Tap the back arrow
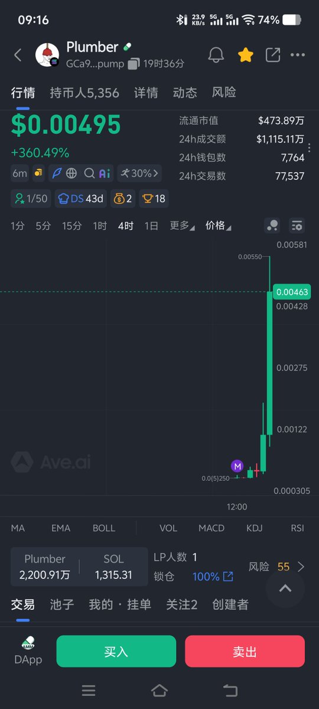The height and width of the screenshot is (709, 319). 18,55
